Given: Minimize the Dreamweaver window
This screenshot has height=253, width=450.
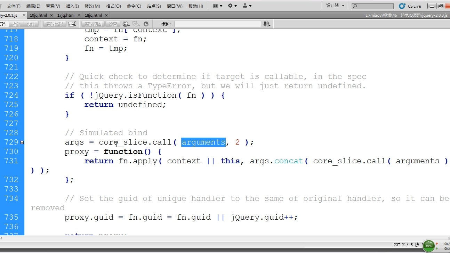Looking at the screenshot, I should tap(432, 6).
